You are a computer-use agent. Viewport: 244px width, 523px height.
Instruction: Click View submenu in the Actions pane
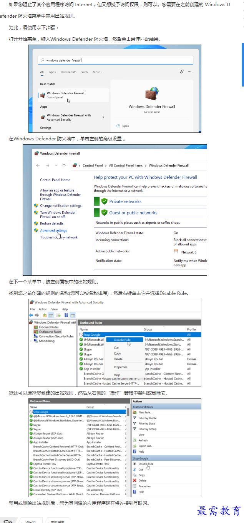coord(141,435)
